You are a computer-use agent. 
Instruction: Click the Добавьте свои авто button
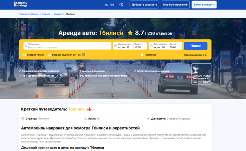(x=144, y=5)
